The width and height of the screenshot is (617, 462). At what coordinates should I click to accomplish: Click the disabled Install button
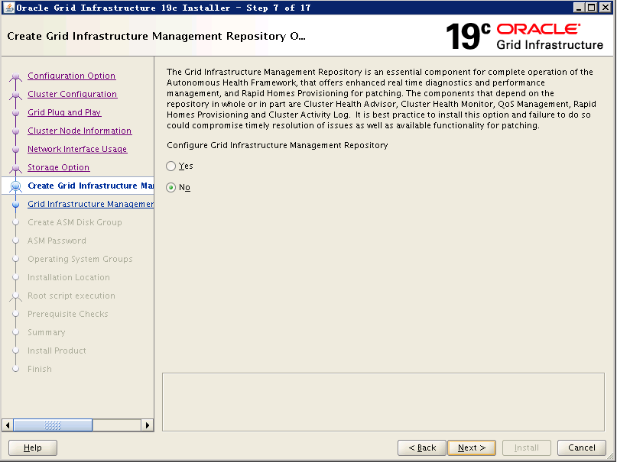(527, 447)
